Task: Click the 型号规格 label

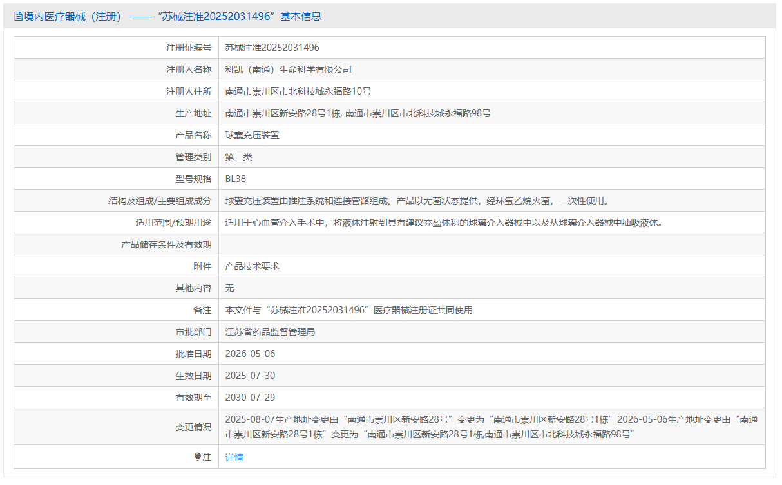Action: (x=193, y=179)
